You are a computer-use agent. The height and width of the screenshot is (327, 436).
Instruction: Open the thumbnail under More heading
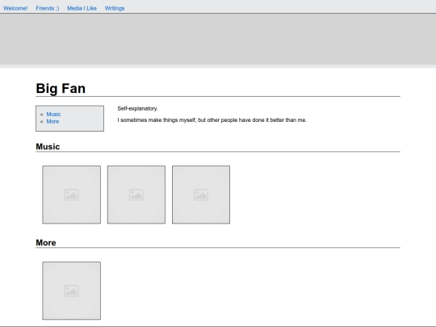pos(72,291)
